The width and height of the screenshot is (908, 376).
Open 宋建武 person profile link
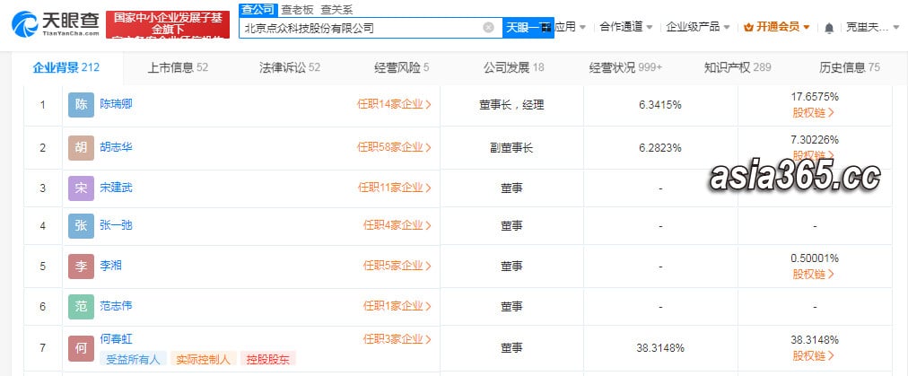[x=117, y=188]
